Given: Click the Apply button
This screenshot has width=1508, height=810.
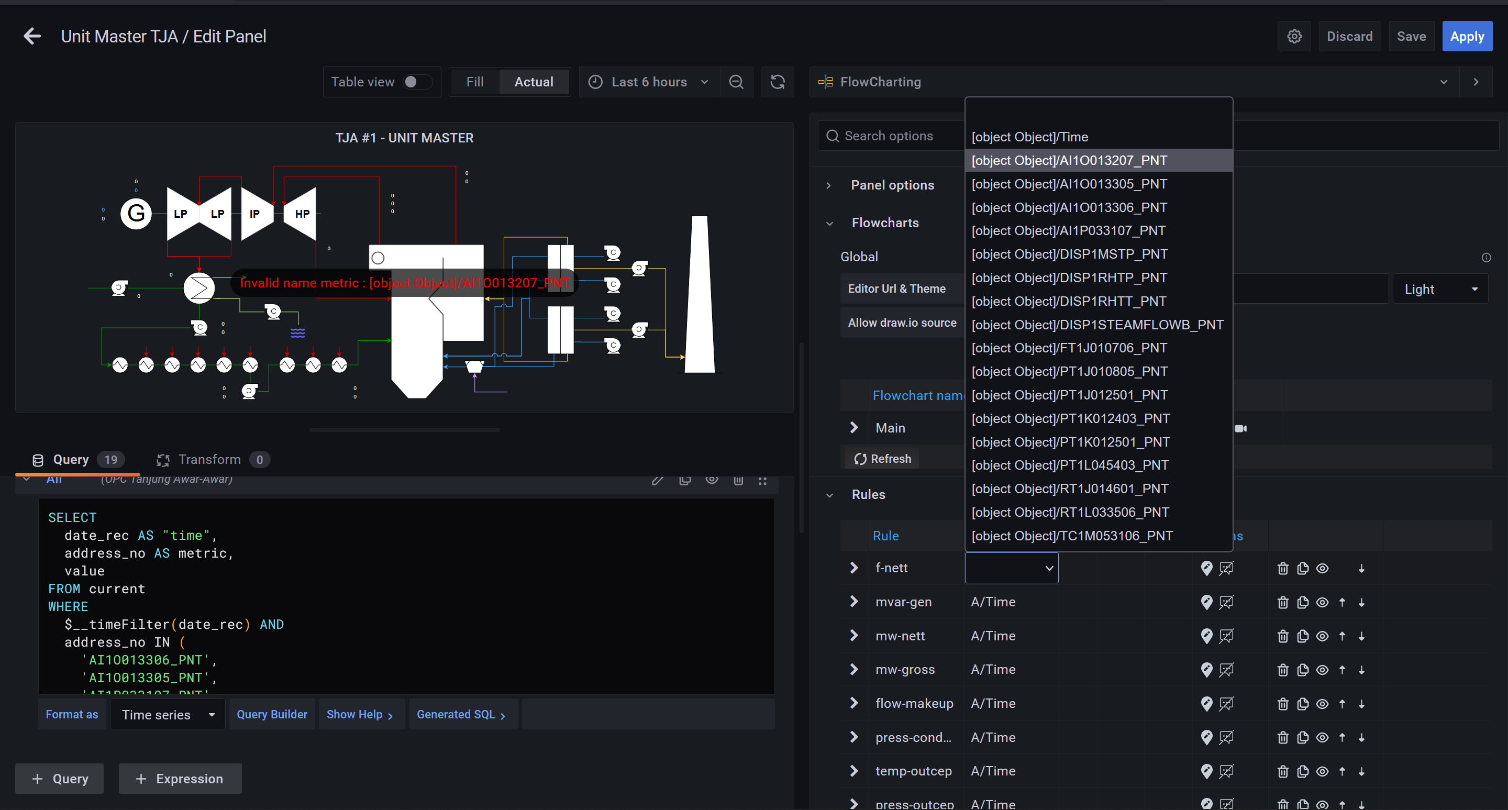Looking at the screenshot, I should click(1467, 36).
